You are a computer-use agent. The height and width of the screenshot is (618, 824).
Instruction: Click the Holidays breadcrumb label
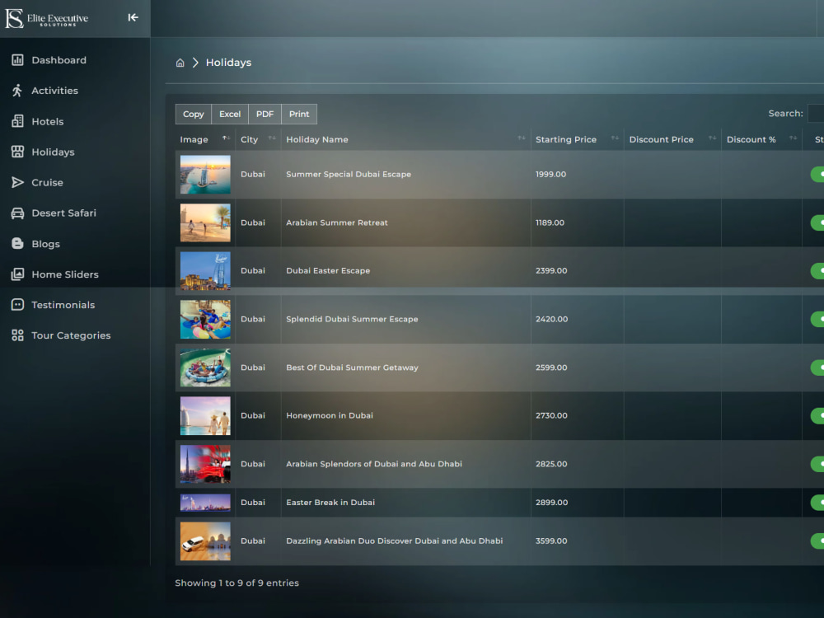tap(228, 63)
